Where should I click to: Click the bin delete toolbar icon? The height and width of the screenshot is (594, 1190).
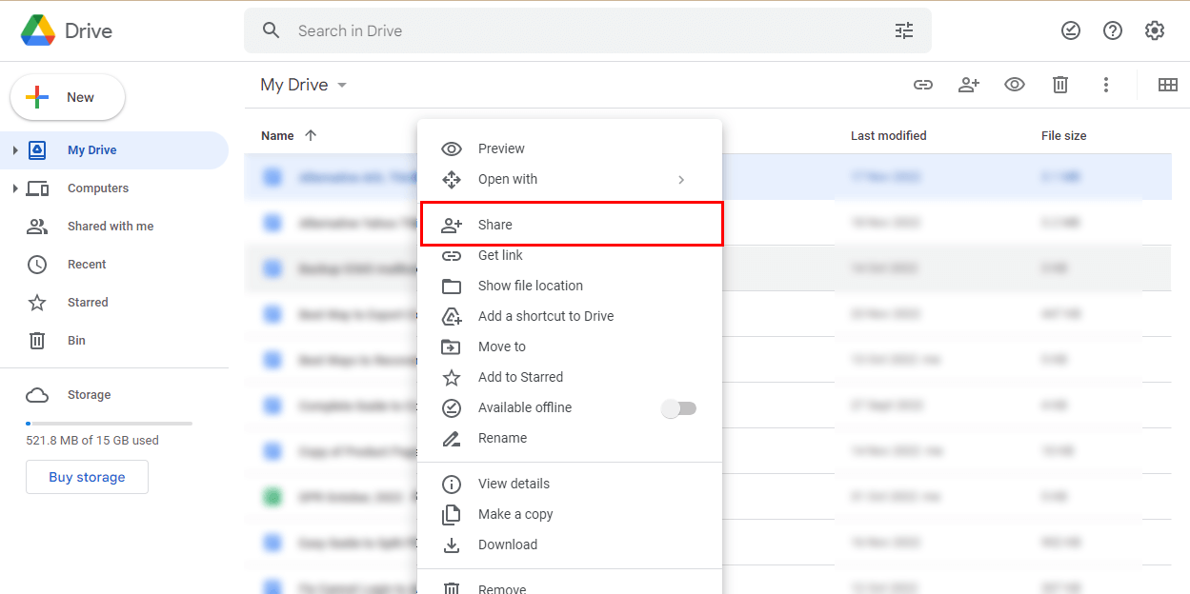click(1060, 85)
